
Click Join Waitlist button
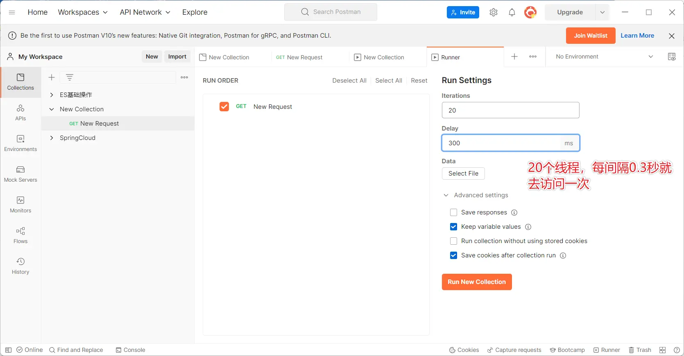point(591,36)
